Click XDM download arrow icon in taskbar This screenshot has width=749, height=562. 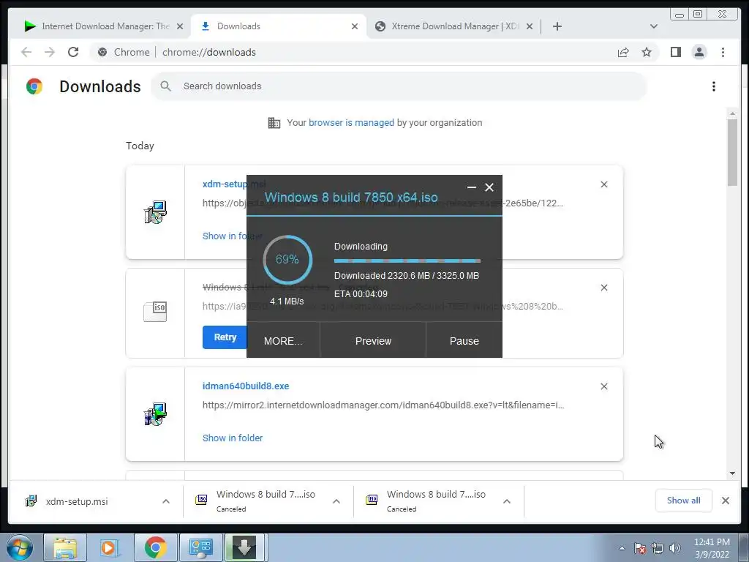pyautogui.click(x=244, y=547)
